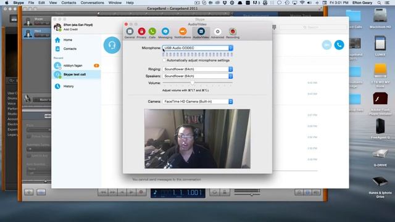Screen dimensions: 395x222
Task: Click the record button in GarageBand transport
Action: coord(141,192)
